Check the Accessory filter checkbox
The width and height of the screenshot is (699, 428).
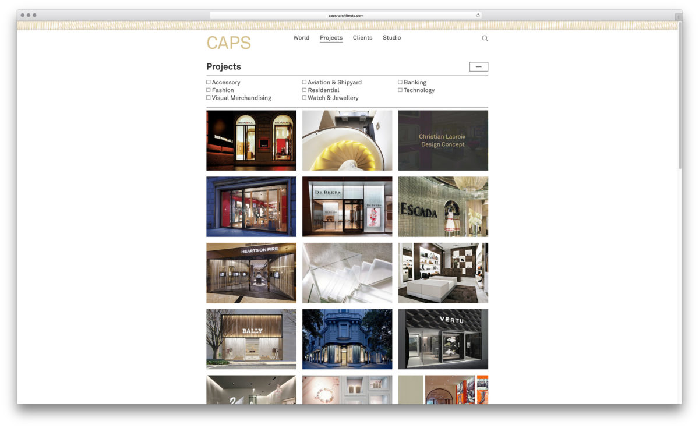point(209,82)
